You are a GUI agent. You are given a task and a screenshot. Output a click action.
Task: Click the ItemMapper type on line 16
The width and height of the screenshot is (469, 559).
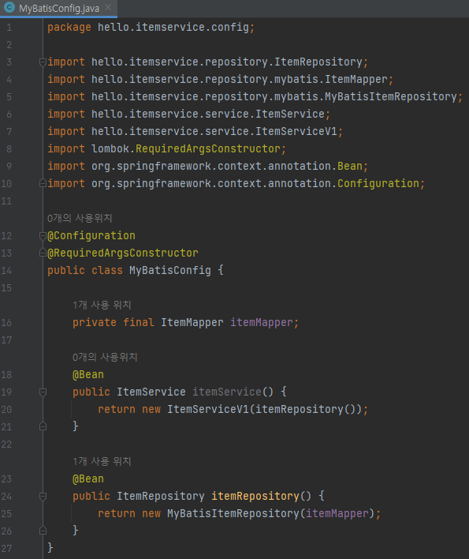click(x=192, y=323)
